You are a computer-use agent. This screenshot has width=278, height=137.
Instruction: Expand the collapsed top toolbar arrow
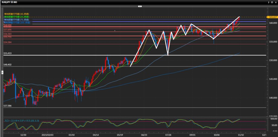(x=140, y=6)
